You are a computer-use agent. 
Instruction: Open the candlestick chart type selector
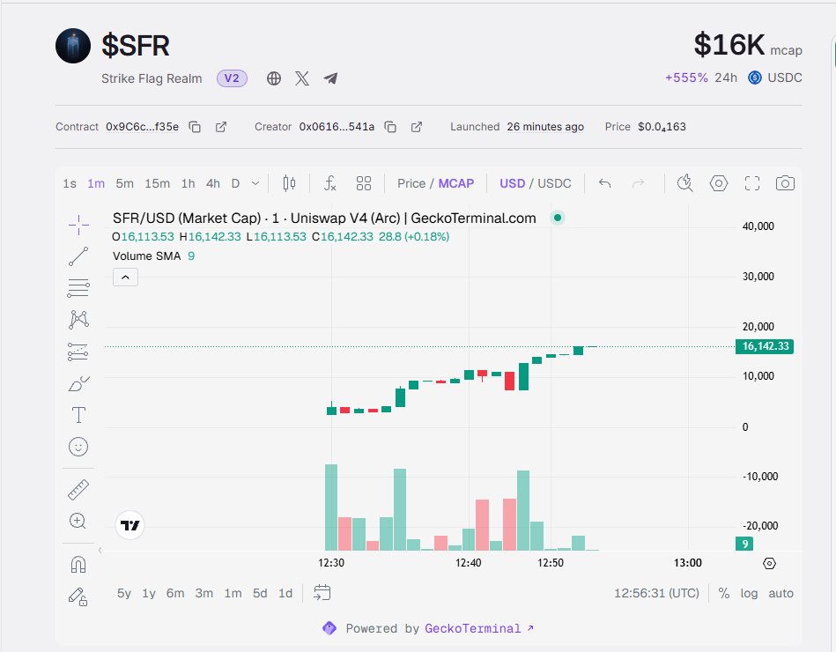[289, 183]
